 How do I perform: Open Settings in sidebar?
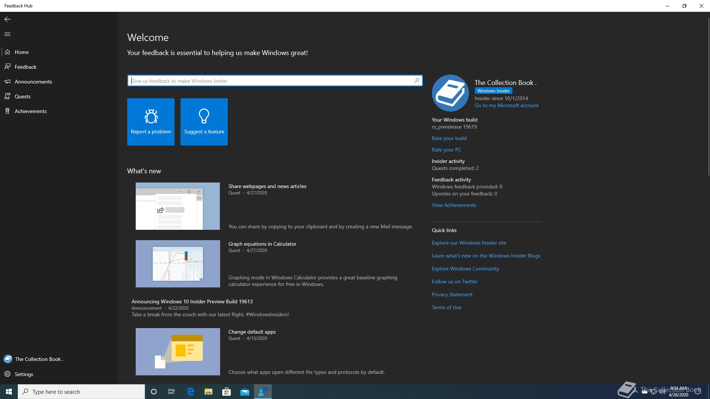(x=59, y=374)
